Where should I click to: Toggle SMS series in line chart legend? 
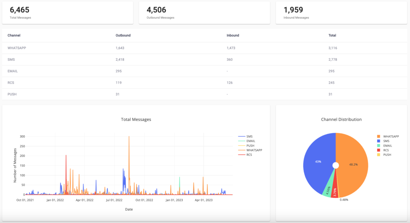pyautogui.click(x=245, y=137)
